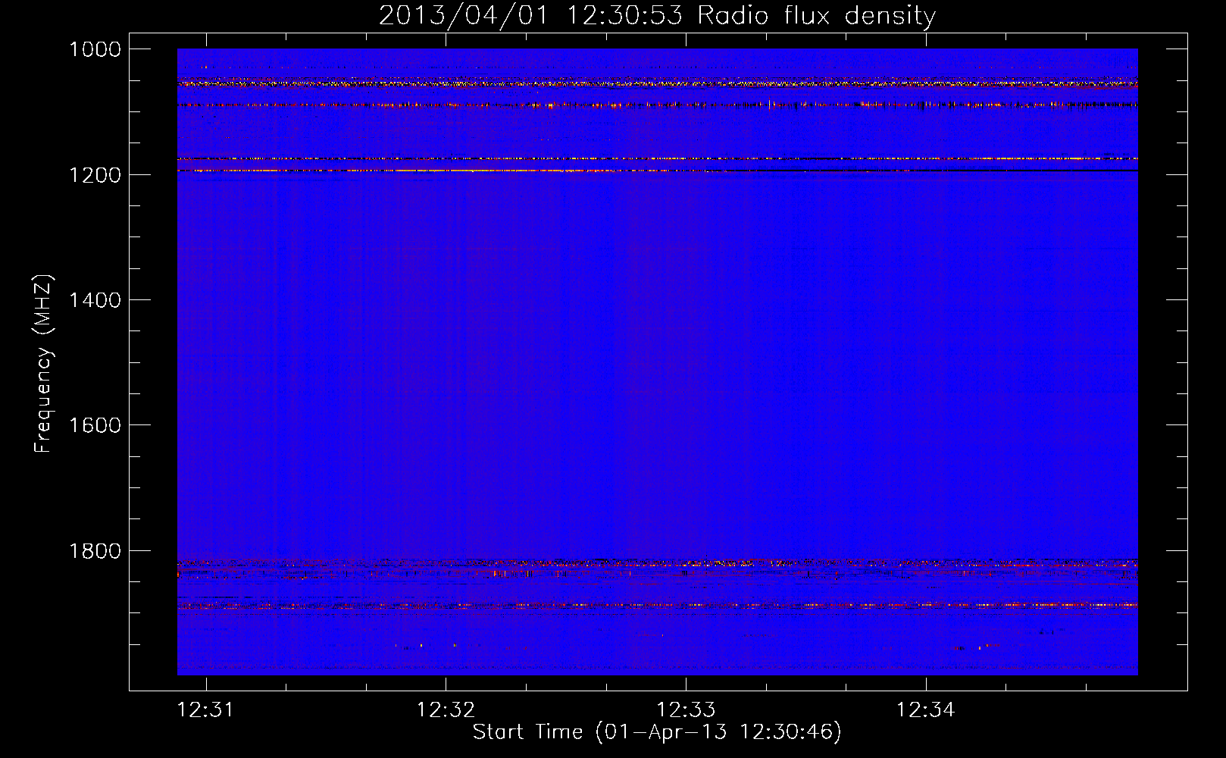Click the 12:31 time axis label
The image size is (1226, 758).
point(205,709)
